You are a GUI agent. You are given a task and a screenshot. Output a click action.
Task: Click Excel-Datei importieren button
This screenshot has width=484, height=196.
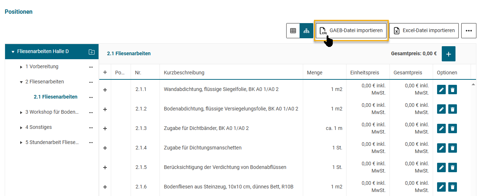coord(424,31)
